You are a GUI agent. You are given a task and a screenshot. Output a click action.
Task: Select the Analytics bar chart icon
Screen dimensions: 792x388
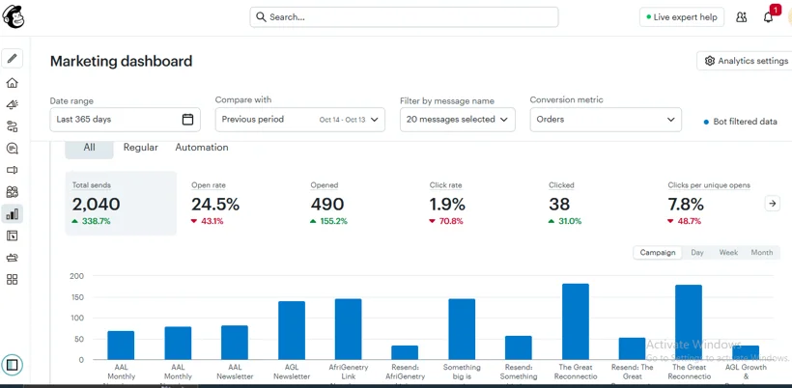tap(13, 214)
